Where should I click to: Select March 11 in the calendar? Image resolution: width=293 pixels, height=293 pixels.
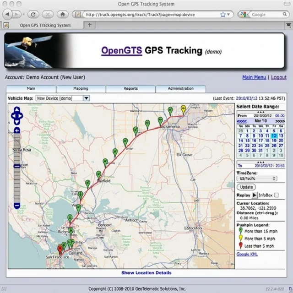pos(267,136)
